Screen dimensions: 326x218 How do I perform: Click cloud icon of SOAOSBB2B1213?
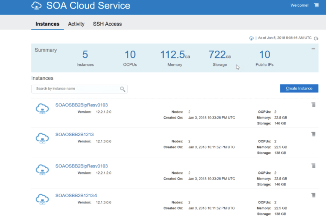(x=42, y=138)
